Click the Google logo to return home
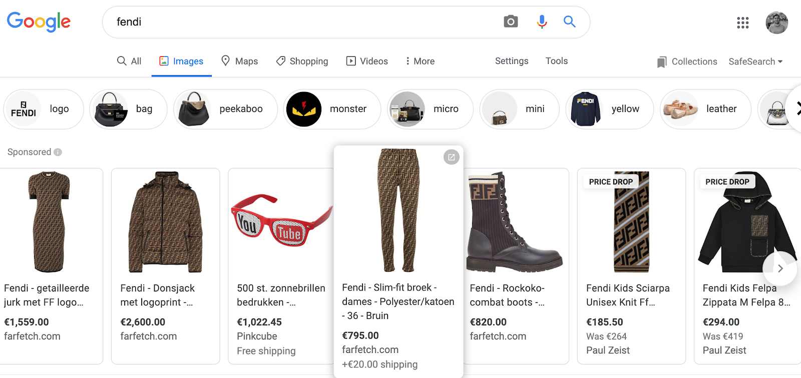The width and height of the screenshot is (801, 378). (x=39, y=22)
